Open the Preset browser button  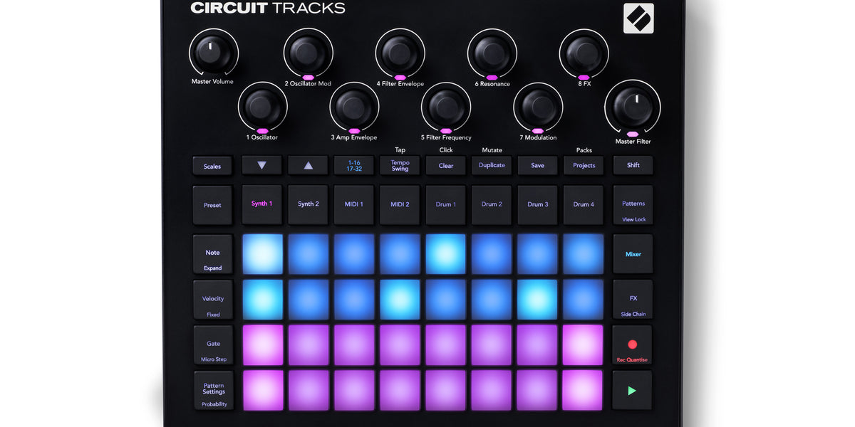point(212,205)
